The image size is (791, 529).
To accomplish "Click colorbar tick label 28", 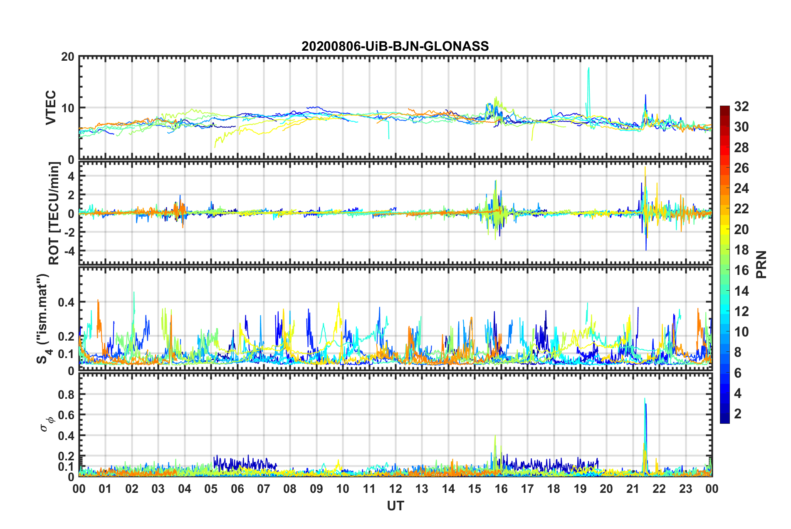I will point(742,148).
